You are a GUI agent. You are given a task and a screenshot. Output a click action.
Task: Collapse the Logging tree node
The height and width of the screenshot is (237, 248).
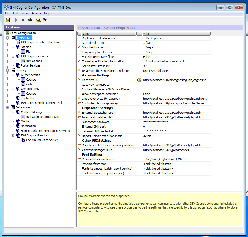[13, 47]
